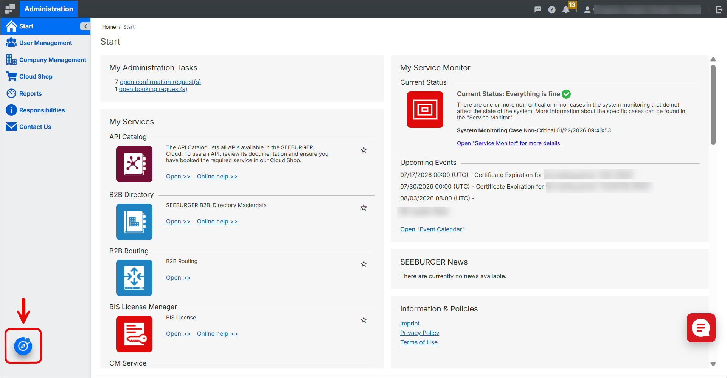Favorite the API Catalog service star

click(x=364, y=150)
